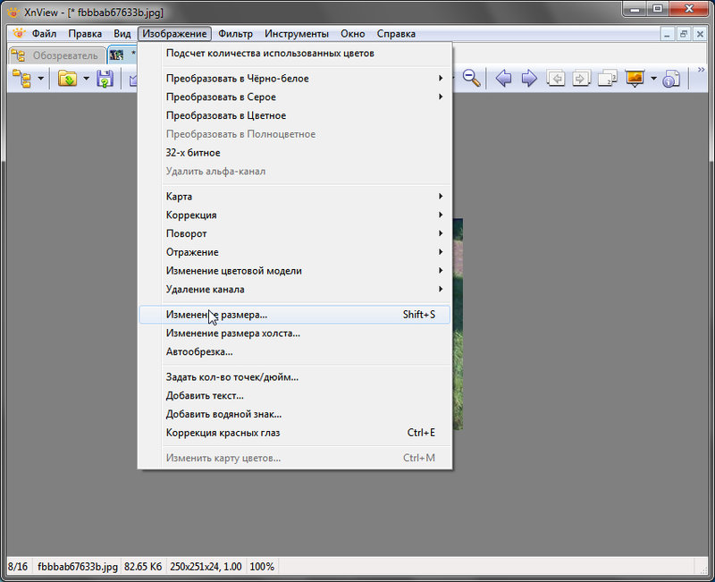715x582 pixels.
Task: Close the inner document window
Action: tap(700, 34)
